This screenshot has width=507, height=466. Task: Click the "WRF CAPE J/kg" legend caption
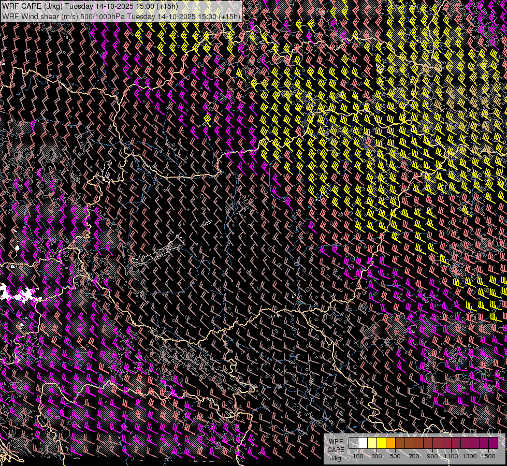(336, 449)
